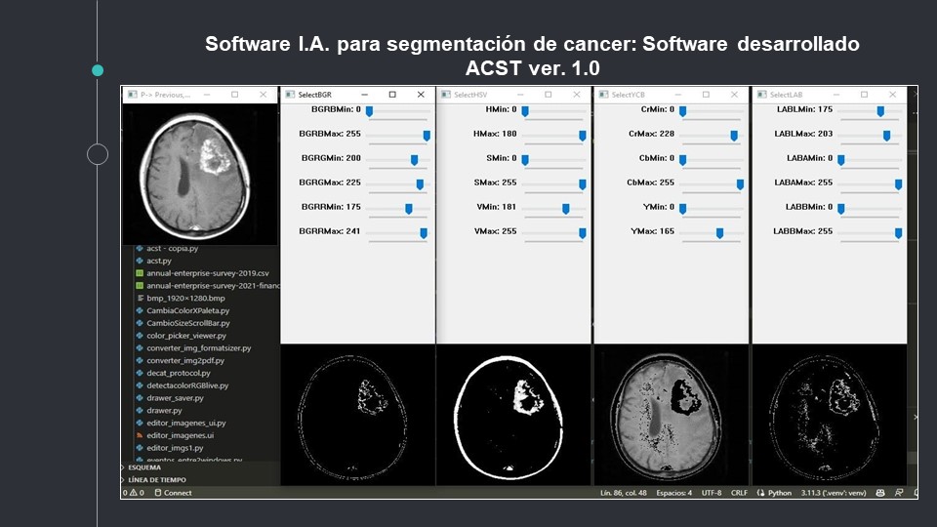The image size is (937, 527).
Task: Click the Python icon next to drawer.py
Action: coord(139,411)
